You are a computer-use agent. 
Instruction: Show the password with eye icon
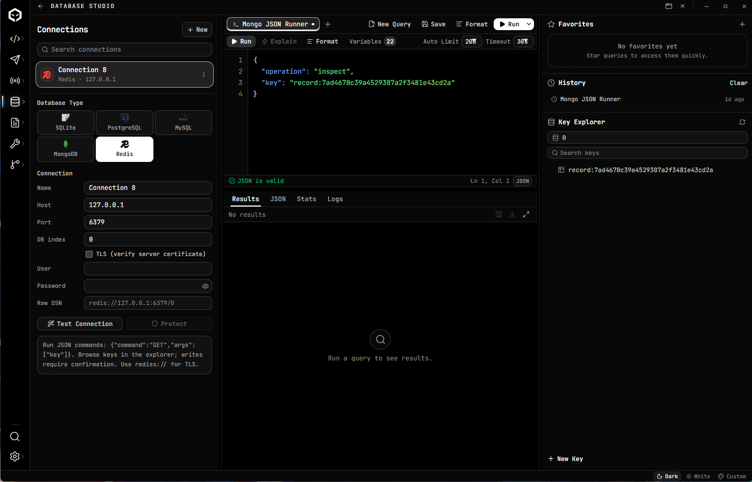point(205,286)
